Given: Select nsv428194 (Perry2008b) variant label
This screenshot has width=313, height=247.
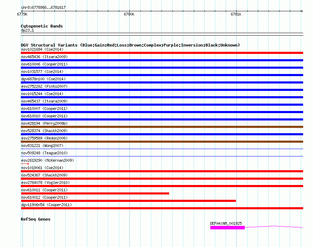Looking at the screenshot, I should 44,123.
